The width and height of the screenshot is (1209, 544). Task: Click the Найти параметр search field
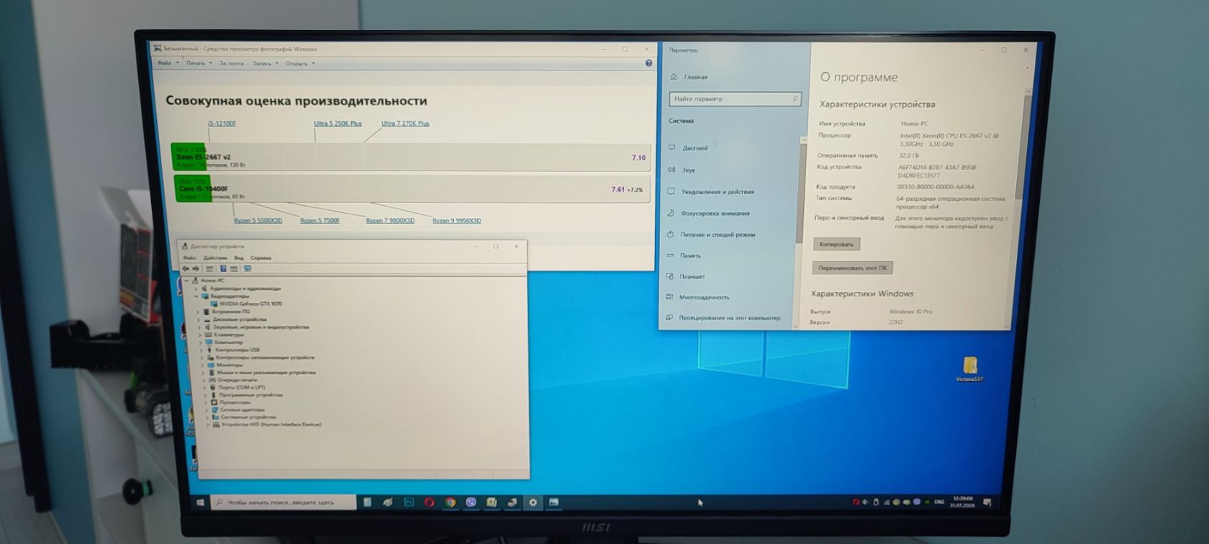pyautogui.click(x=735, y=99)
